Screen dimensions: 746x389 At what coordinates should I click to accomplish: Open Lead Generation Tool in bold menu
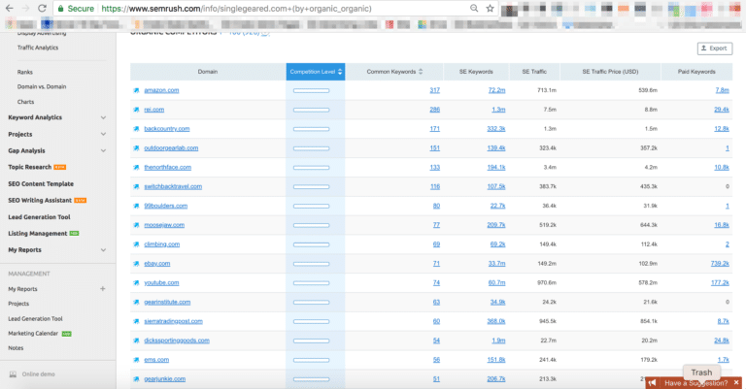tap(39, 217)
